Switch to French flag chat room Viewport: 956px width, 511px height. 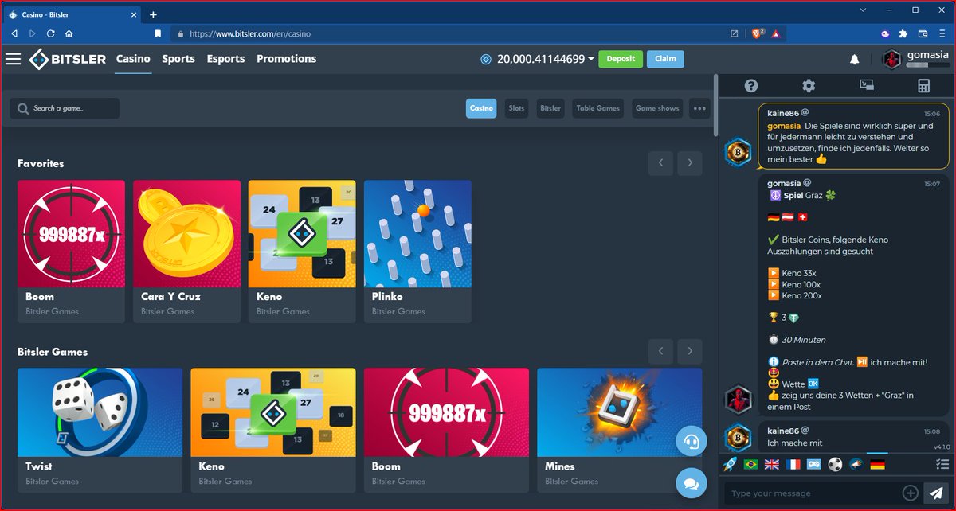(x=793, y=464)
